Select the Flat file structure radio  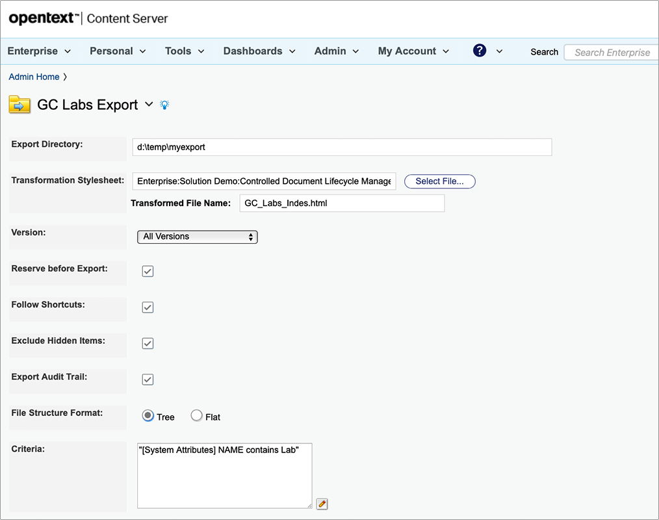(x=196, y=416)
